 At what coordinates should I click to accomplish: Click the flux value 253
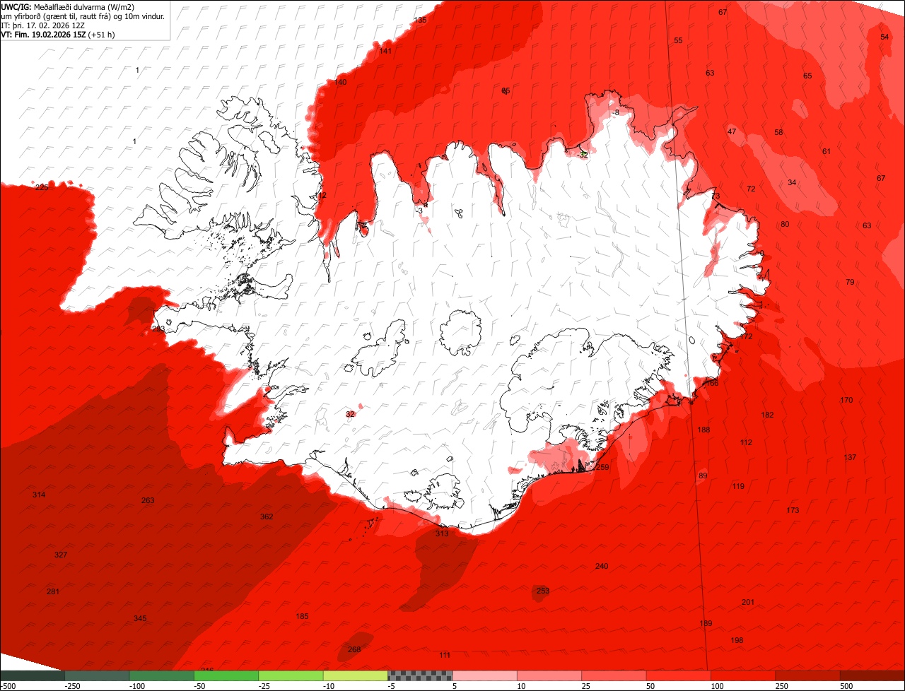[543, 591]
